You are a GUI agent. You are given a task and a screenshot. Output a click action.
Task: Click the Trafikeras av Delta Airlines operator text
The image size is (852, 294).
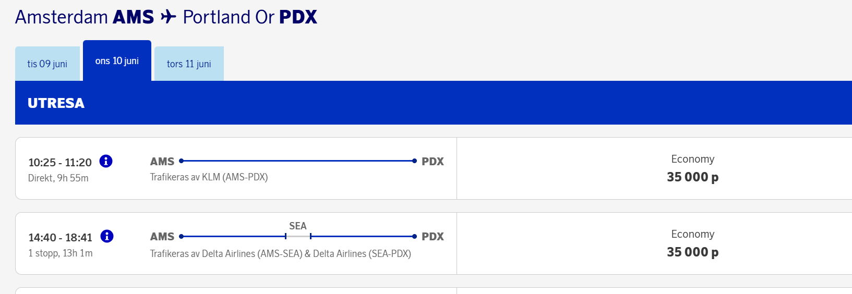280,253
